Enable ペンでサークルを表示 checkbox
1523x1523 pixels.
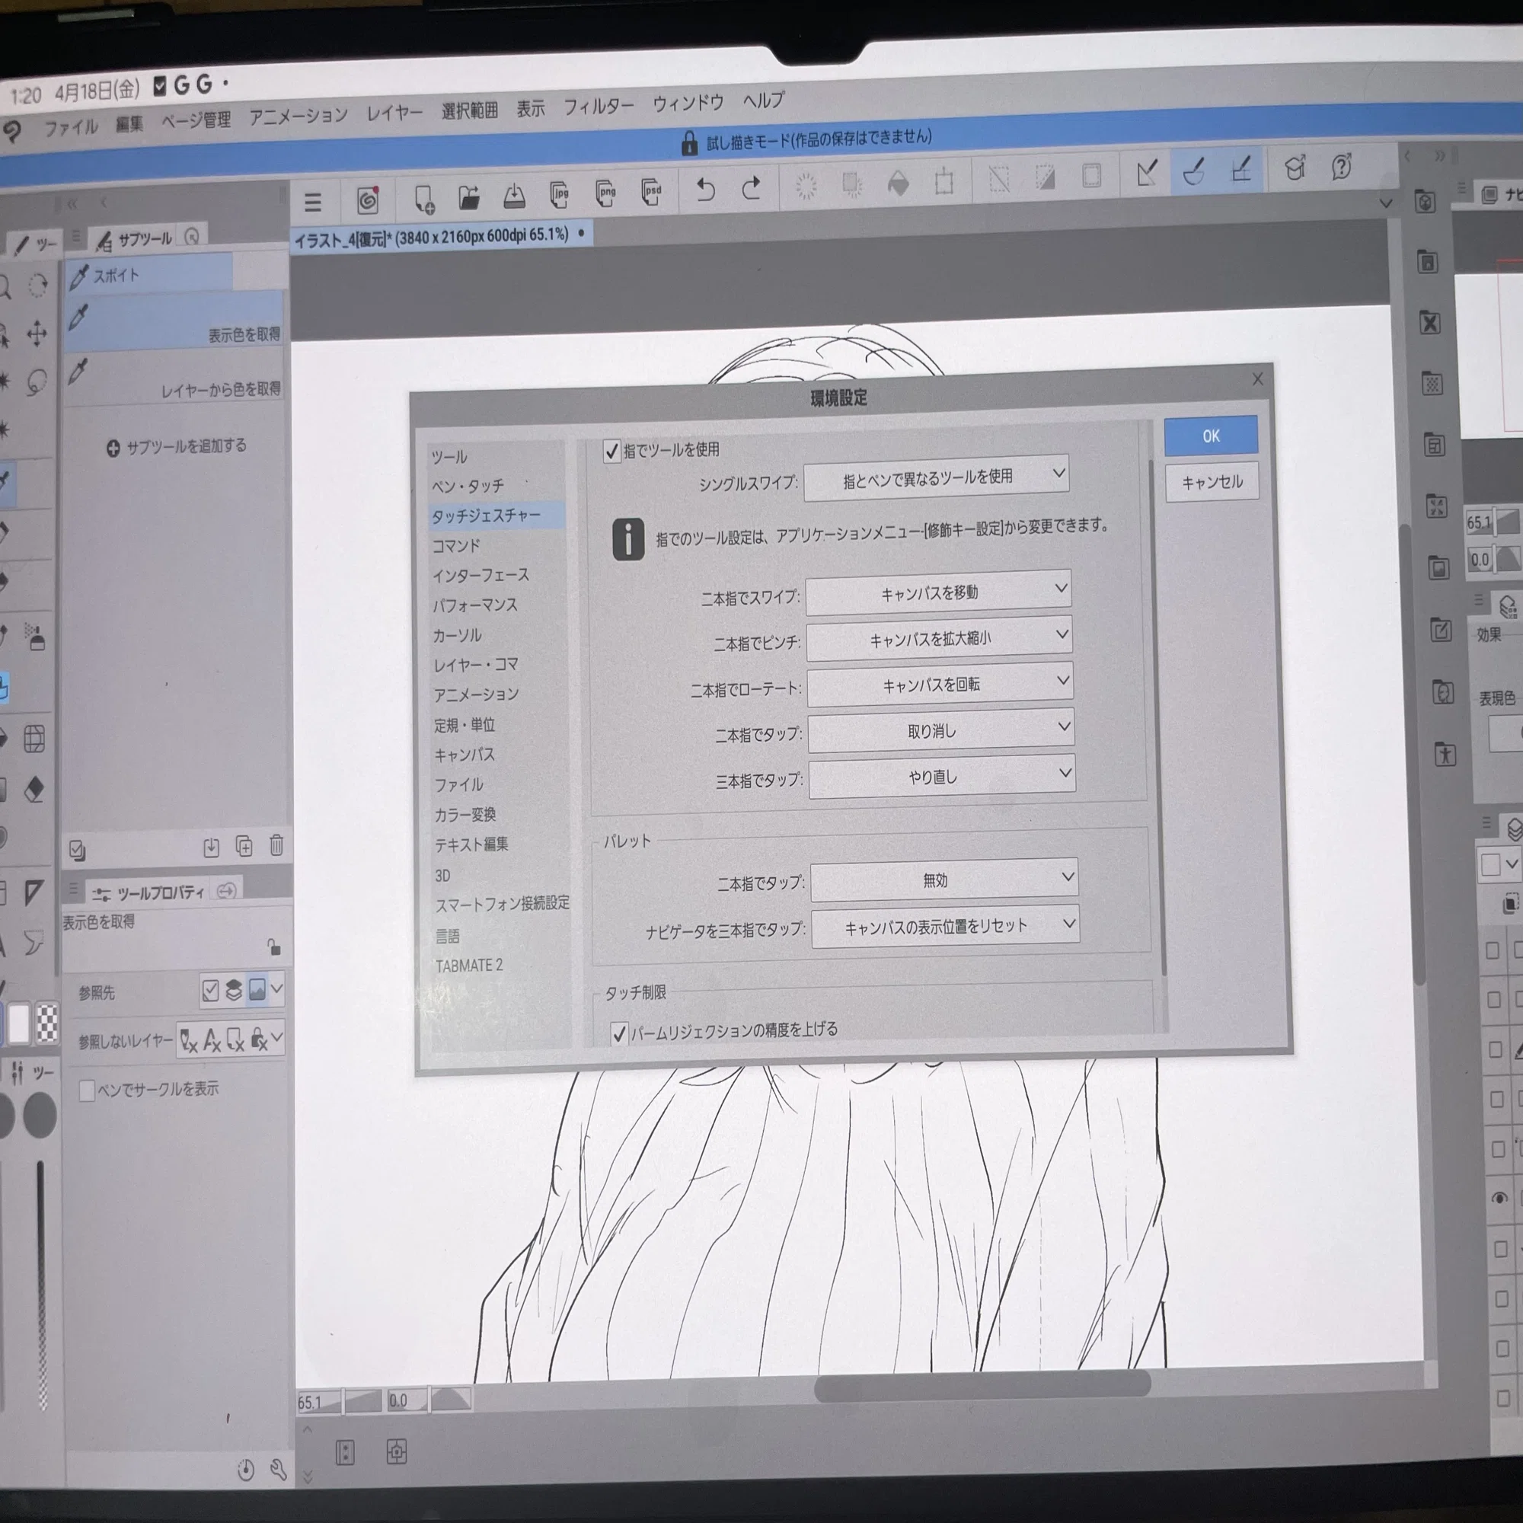(87, 1091)
